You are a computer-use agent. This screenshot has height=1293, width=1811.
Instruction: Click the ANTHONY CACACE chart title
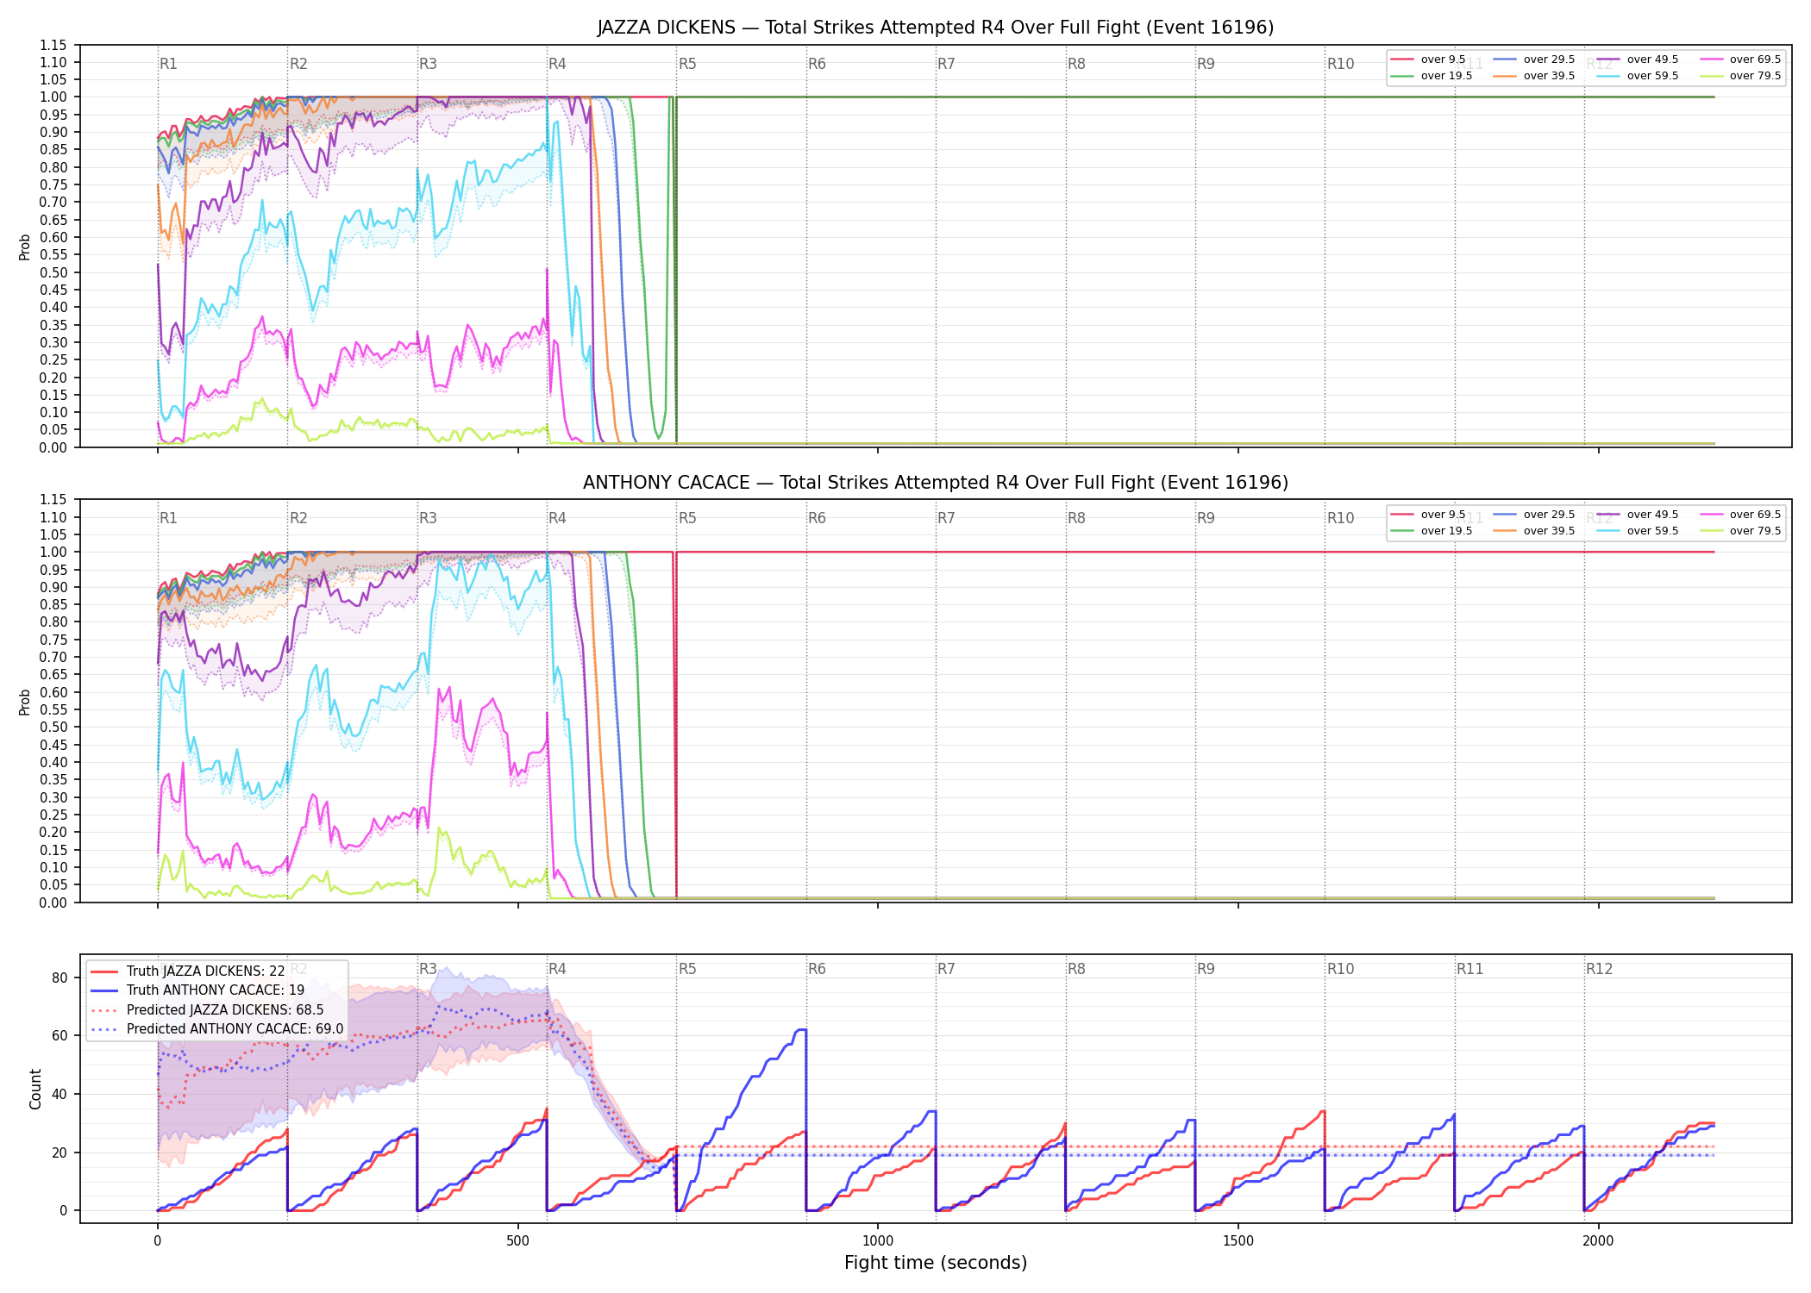coord(936,483)
